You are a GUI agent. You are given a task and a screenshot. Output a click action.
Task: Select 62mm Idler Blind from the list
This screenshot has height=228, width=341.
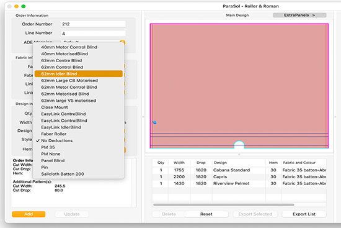[x=79, y=74]
